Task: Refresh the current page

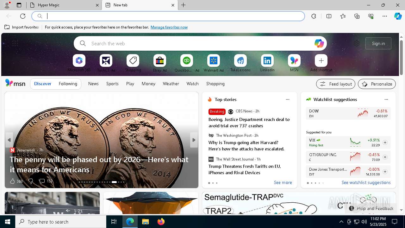Action: click(23, 16)
